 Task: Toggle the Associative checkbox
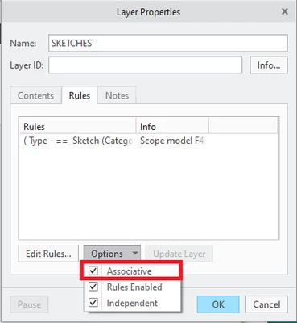coord(93,271)
